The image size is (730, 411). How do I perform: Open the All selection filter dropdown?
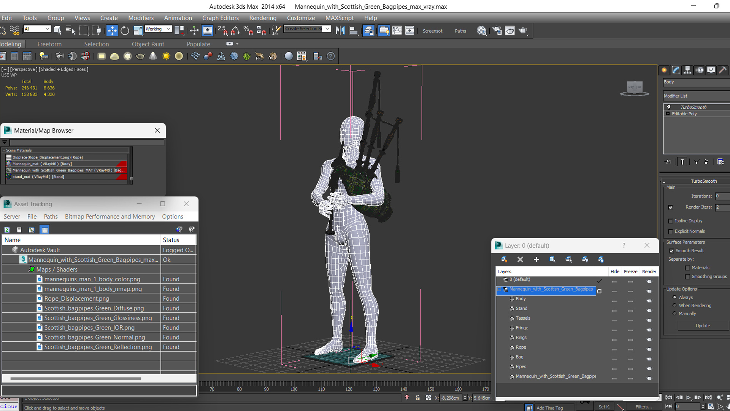click(37, 29)
